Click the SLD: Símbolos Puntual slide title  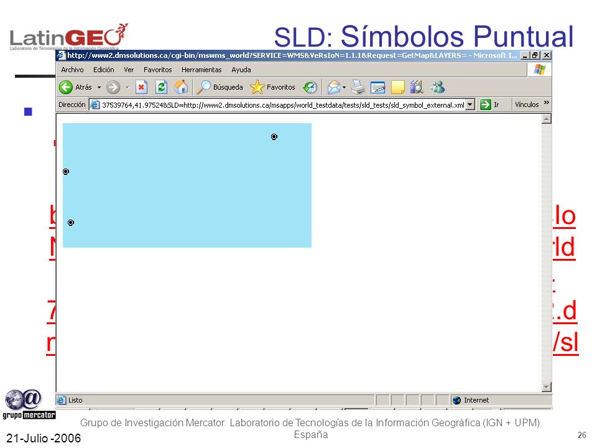423,37
